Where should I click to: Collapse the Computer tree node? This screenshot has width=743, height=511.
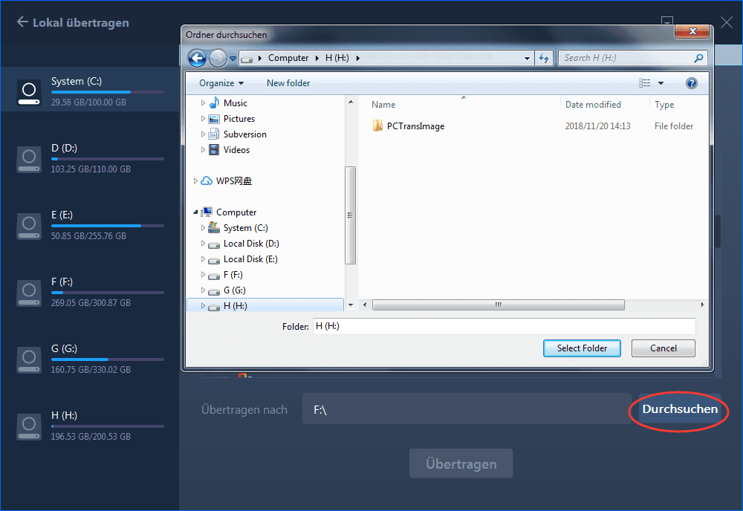tap(196, 212)
